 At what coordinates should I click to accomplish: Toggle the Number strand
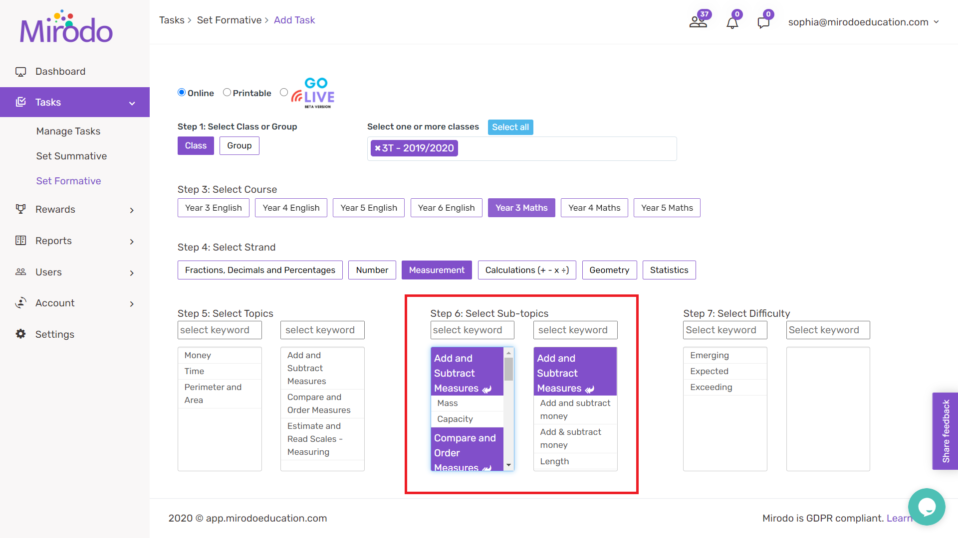372,270
